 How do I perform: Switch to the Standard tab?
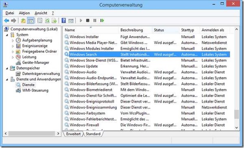pyautogui.click(x=93, y=134)
